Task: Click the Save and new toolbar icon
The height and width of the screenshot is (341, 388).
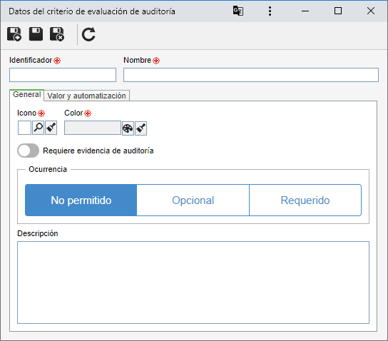Action: coord(14,34)
